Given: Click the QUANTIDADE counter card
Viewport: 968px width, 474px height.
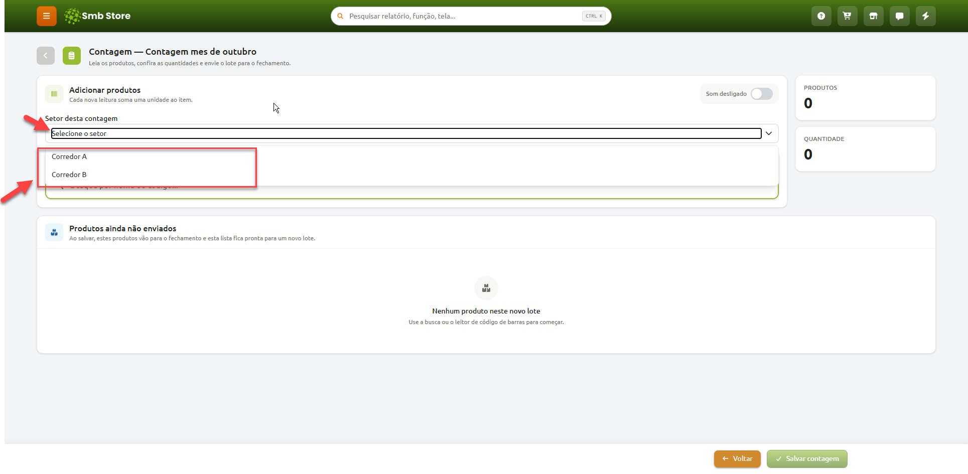Looking at the screenshot, I should [x=865, y=149].
